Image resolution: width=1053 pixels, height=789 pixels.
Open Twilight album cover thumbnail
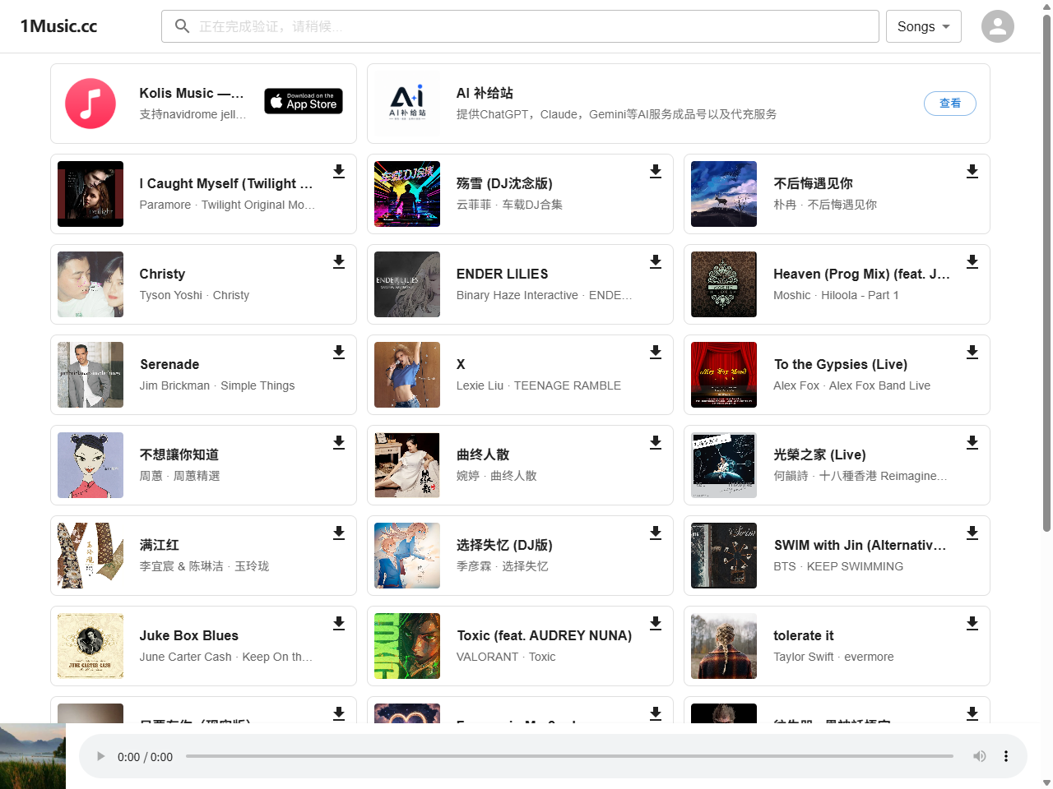coord(90,194)
